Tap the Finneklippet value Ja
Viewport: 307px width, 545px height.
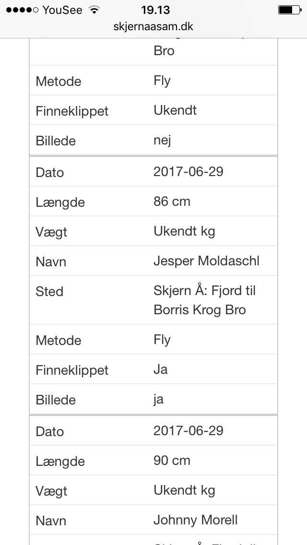[x=161, y=369]
